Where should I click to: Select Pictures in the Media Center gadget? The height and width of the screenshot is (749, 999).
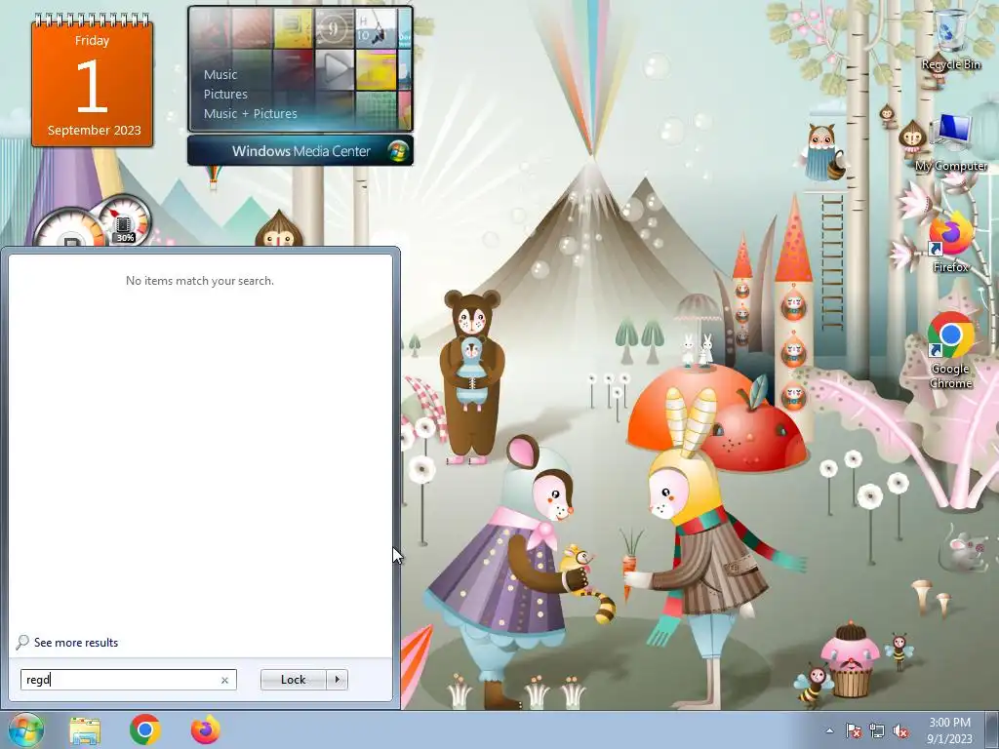pyautogui.click(x=225, y=95)
